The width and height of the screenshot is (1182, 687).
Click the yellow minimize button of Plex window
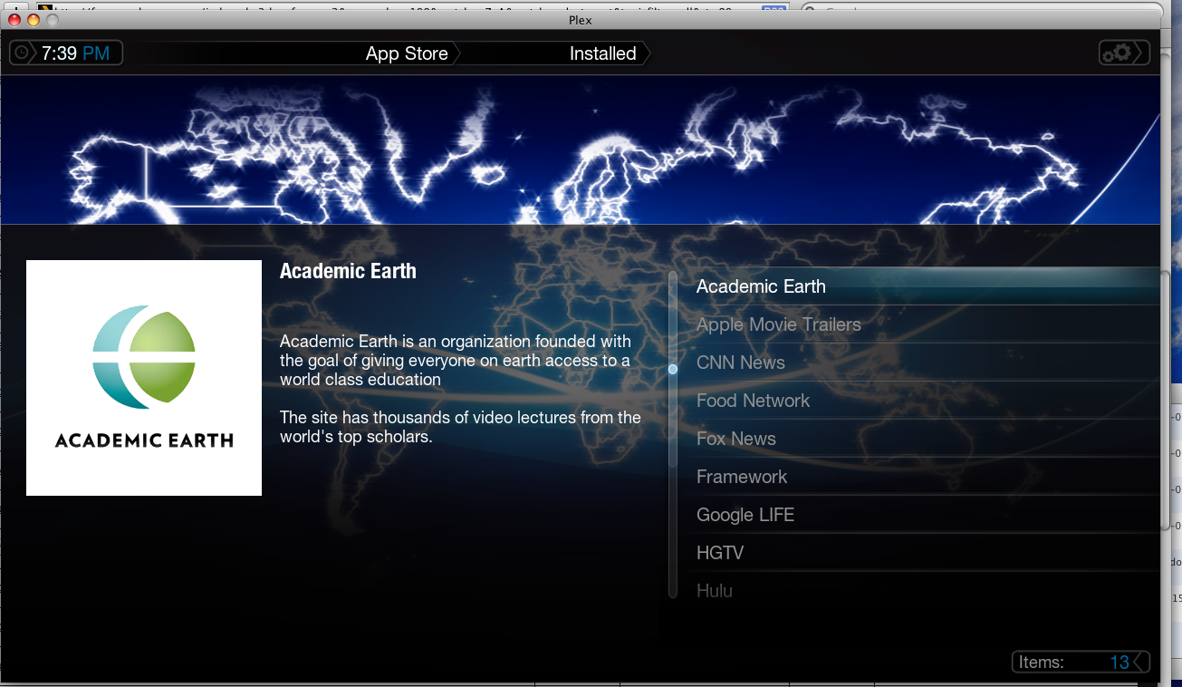34,20
